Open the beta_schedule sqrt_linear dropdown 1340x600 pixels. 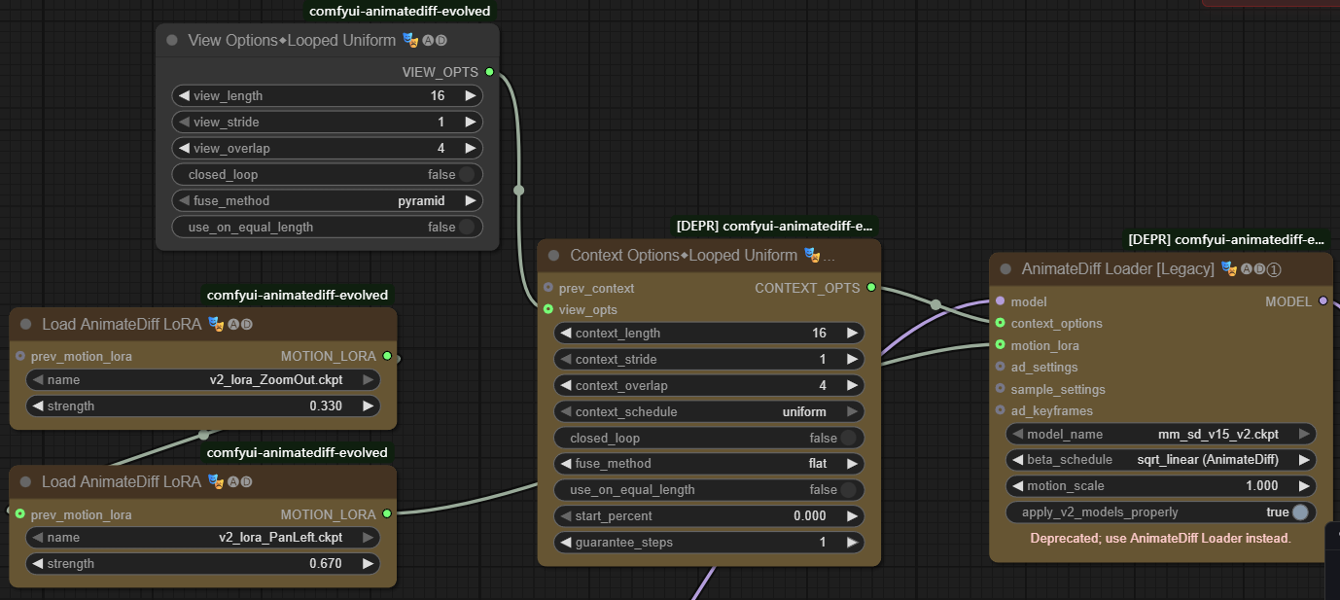[1160, 460]
